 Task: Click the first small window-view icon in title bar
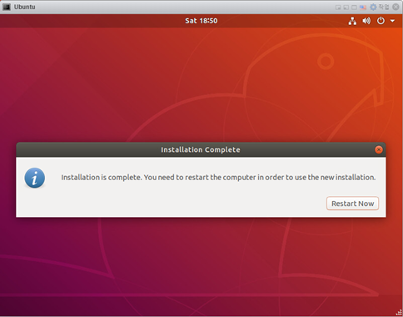tap(338, 8)
